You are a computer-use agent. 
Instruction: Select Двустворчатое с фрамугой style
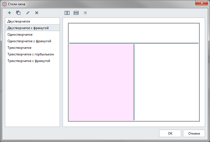click(32, 28)
